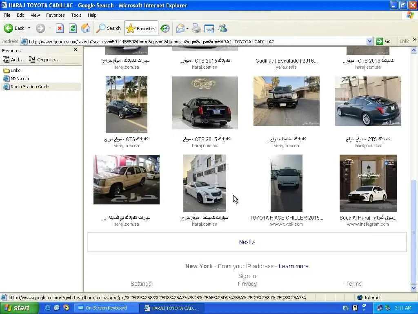Open the Help menu
Viewport: 418px width, 314px height.
pyautogui.click(x=92, y=15)
